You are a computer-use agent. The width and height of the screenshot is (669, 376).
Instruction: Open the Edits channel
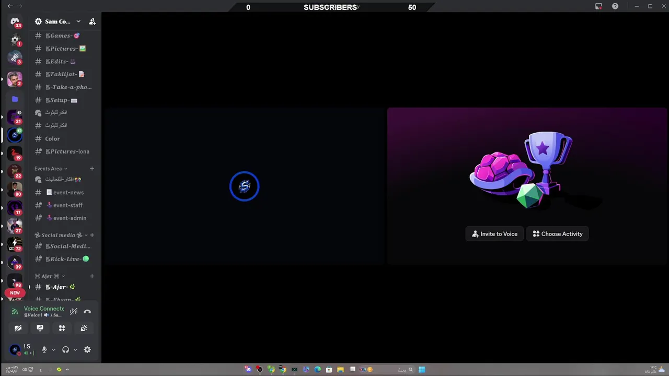point(64,61)
